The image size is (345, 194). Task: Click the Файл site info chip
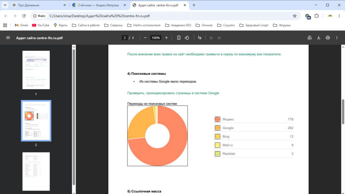click(x=39, y=16)
